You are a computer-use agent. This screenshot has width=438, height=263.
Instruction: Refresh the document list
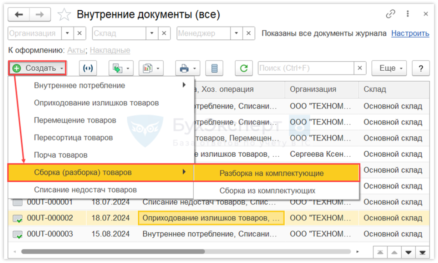(x=244, y=68)
